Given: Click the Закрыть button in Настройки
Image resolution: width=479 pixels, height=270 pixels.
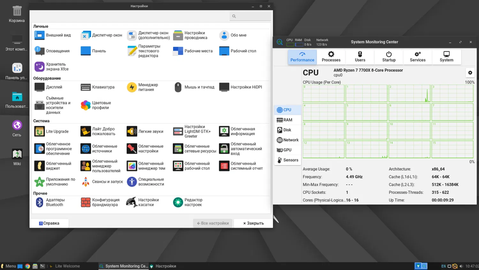Looking at the screenshot, I should (253, 223).
